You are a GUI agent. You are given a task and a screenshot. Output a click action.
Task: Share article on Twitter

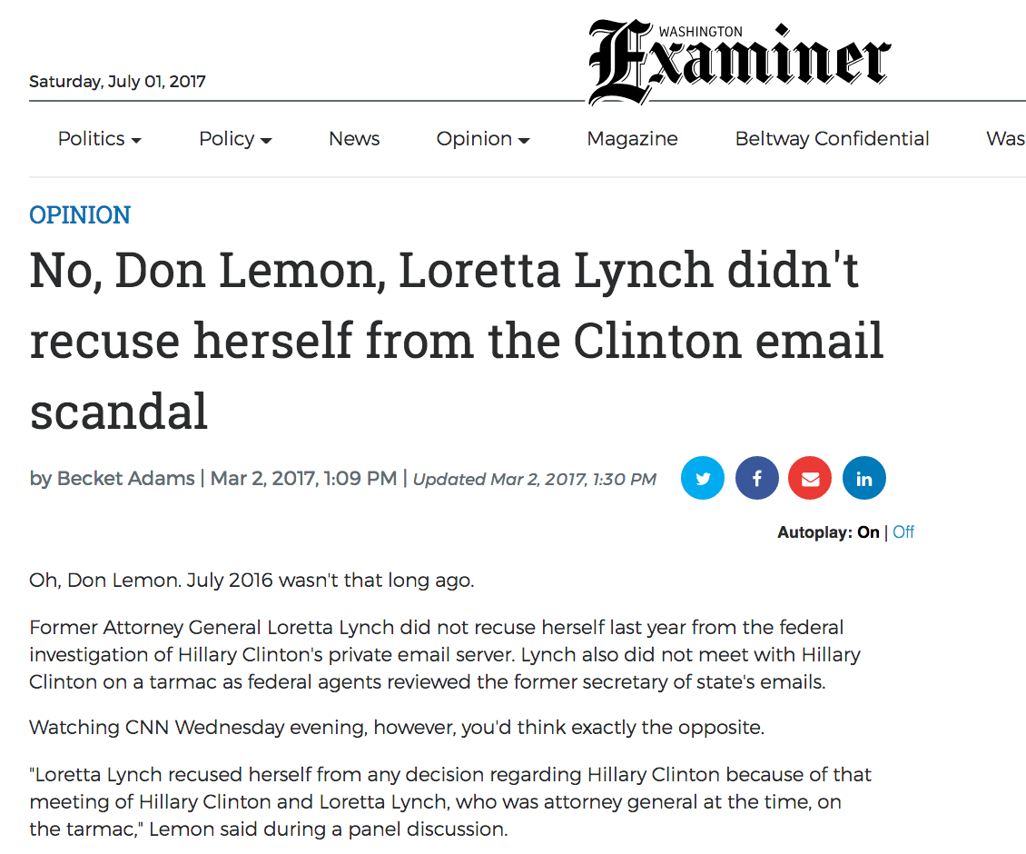click(703, 478)
